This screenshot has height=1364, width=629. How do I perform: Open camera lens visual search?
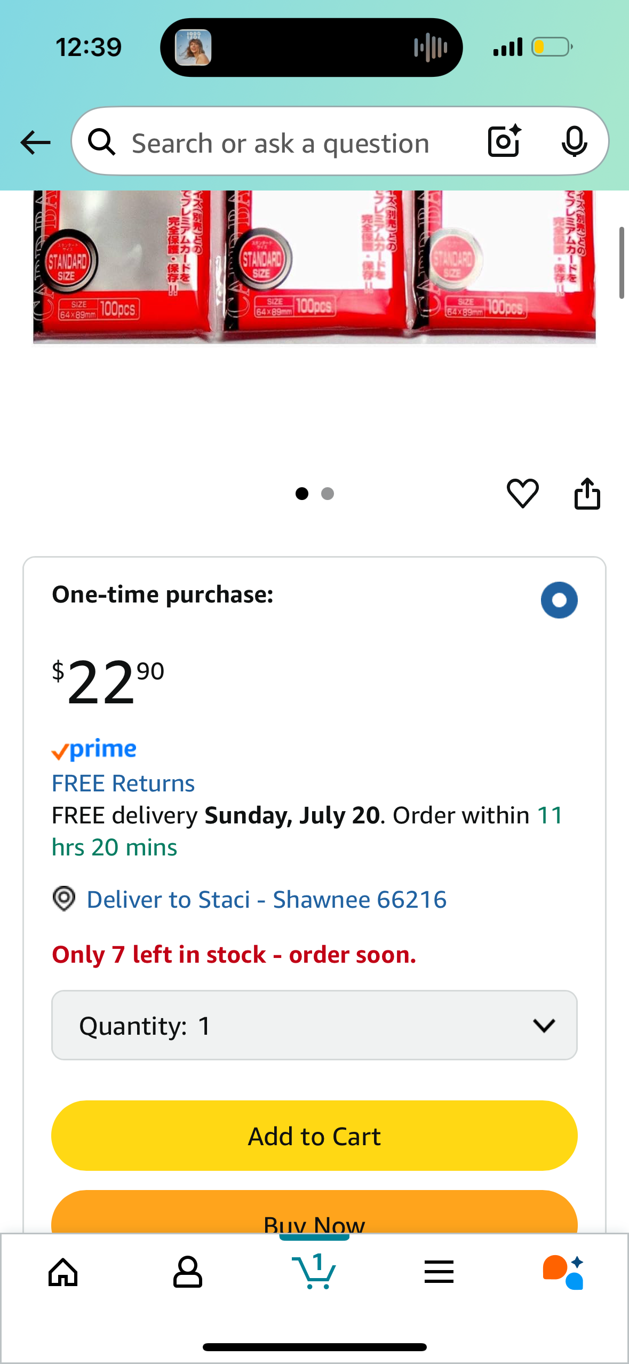[504, 141]
